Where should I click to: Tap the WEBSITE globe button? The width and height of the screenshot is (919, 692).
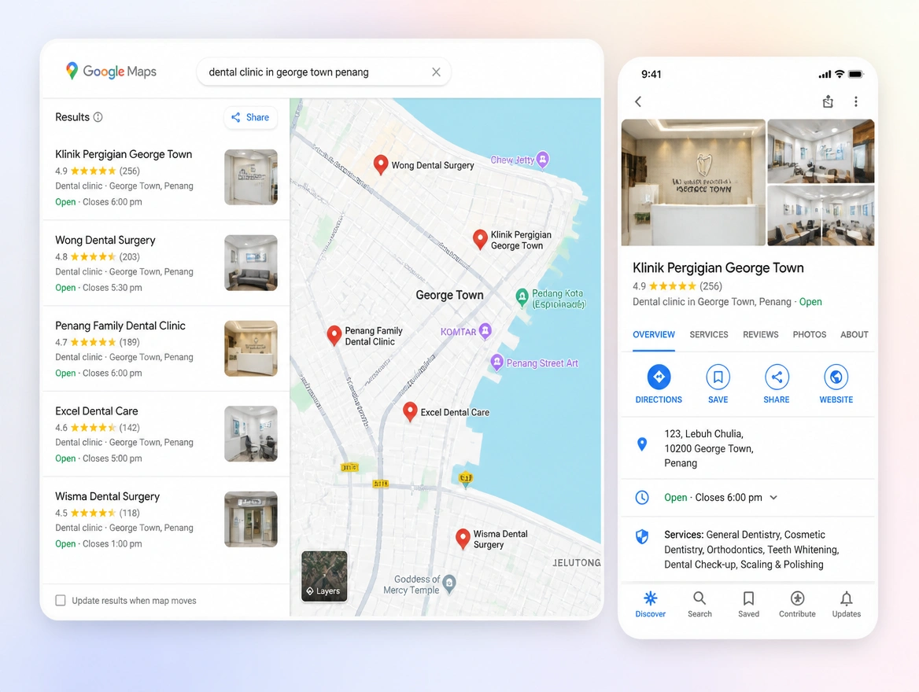[836, 385]
